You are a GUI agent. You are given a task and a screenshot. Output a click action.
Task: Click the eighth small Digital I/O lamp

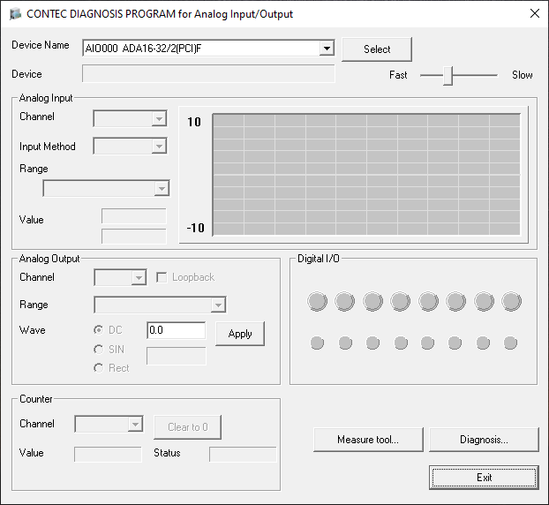510,343
